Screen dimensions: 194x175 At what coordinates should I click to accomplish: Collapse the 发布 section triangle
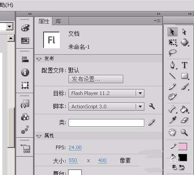pos(39,59)
